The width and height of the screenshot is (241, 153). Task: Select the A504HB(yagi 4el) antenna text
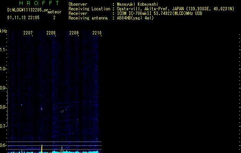135,18
